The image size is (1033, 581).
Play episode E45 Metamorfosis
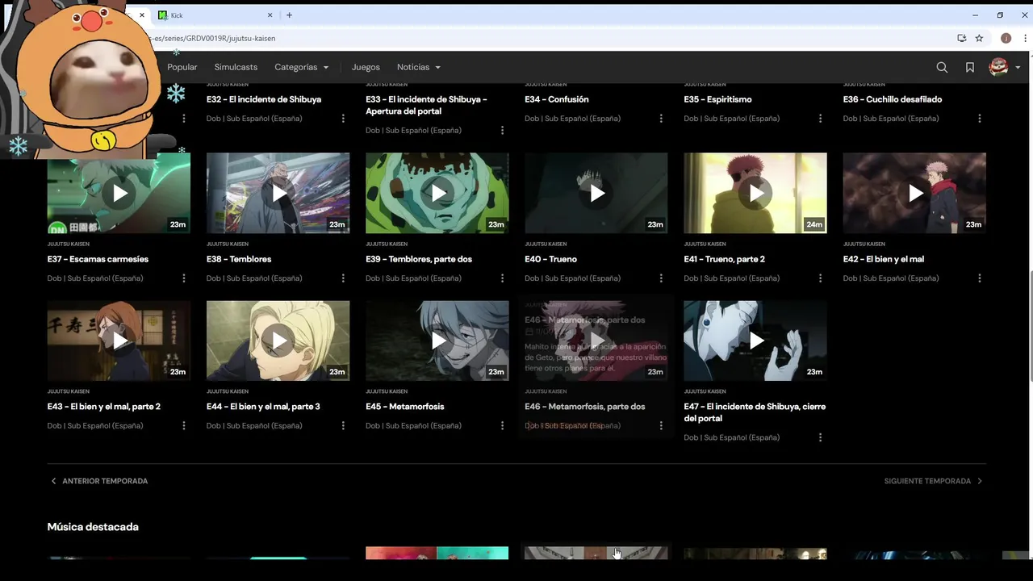pos(437,341)
